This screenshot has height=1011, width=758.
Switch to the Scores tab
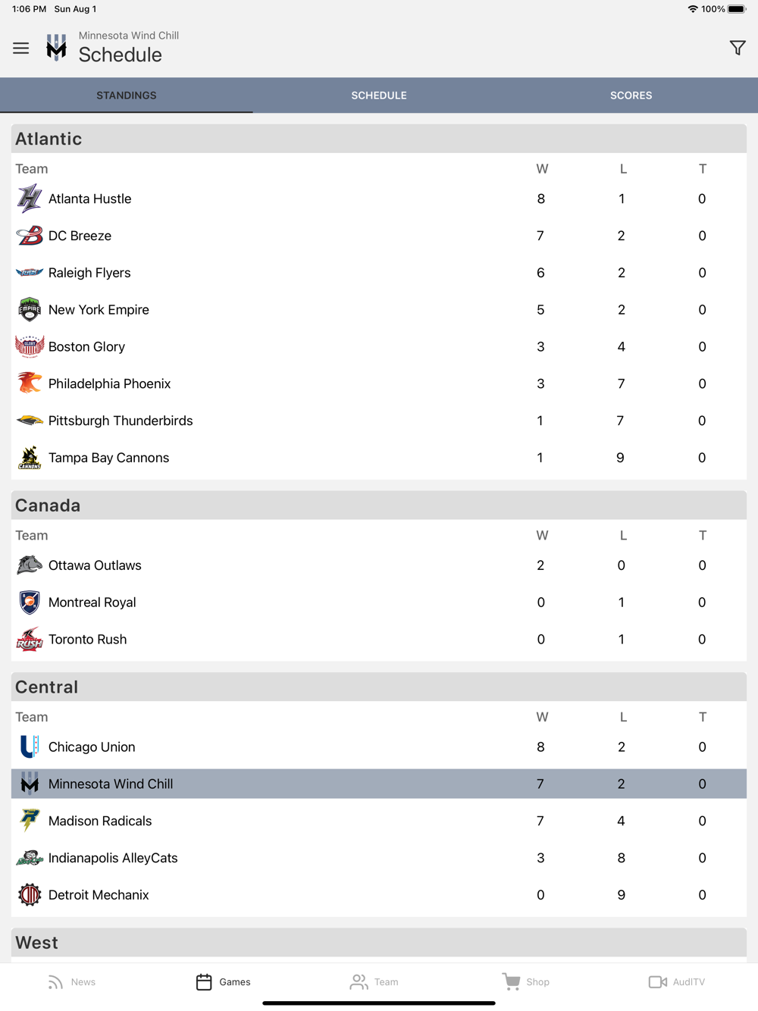coord(631,95)
